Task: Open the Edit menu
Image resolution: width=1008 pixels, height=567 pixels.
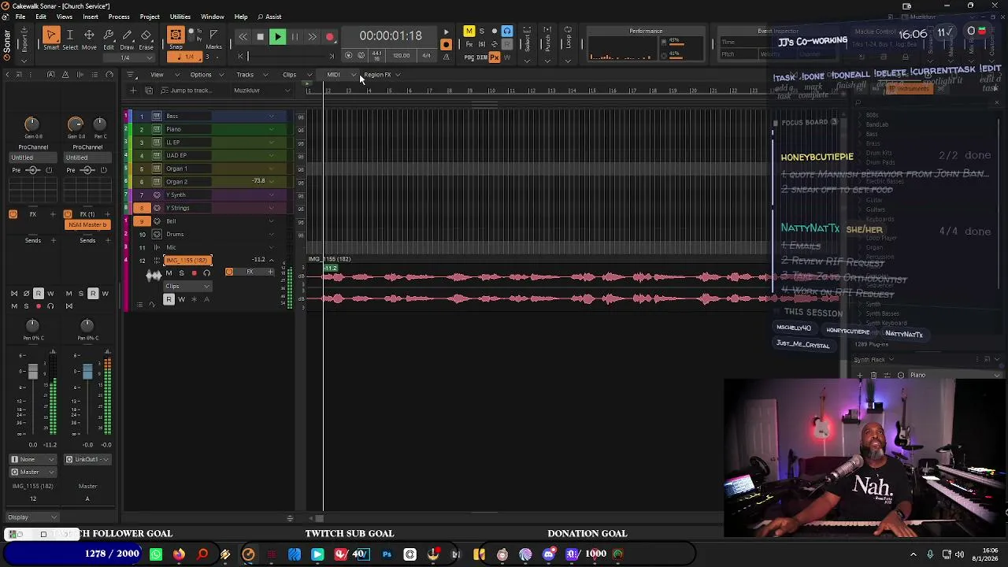Action: pyautogui.click(x=40, y=17)
